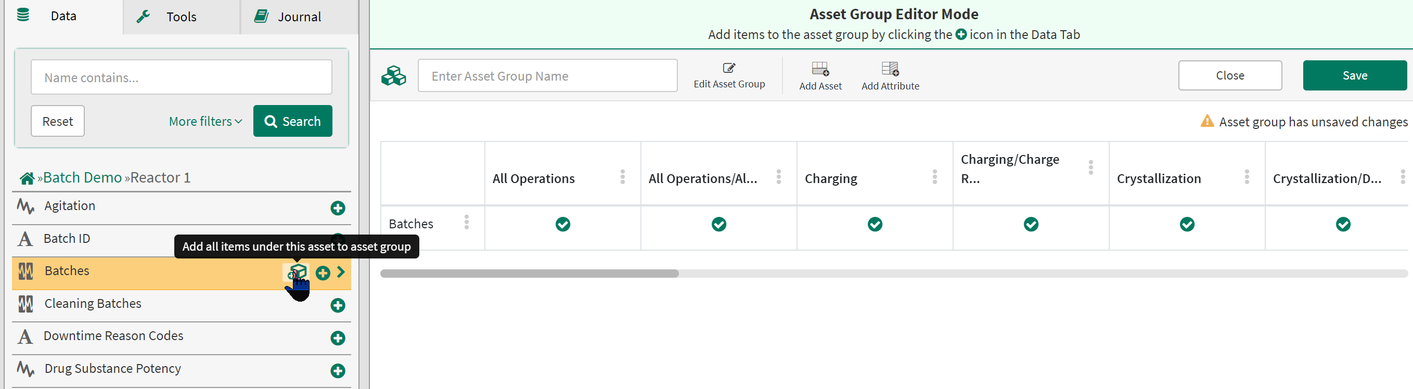Open the Journal tab
The width and height of the screenshot is (1413, 389).
pyautogui.click(x=299, y=17)
